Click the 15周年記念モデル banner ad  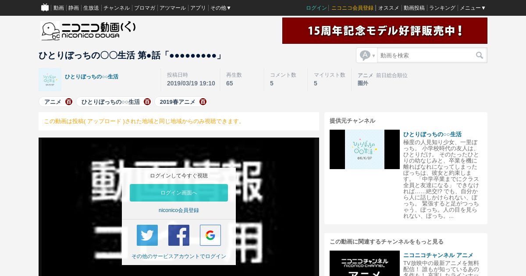click(385, 31)
